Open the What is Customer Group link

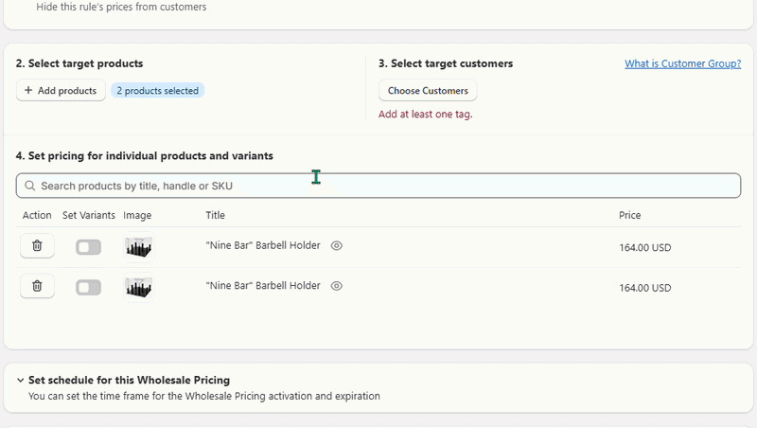point(682,63)
